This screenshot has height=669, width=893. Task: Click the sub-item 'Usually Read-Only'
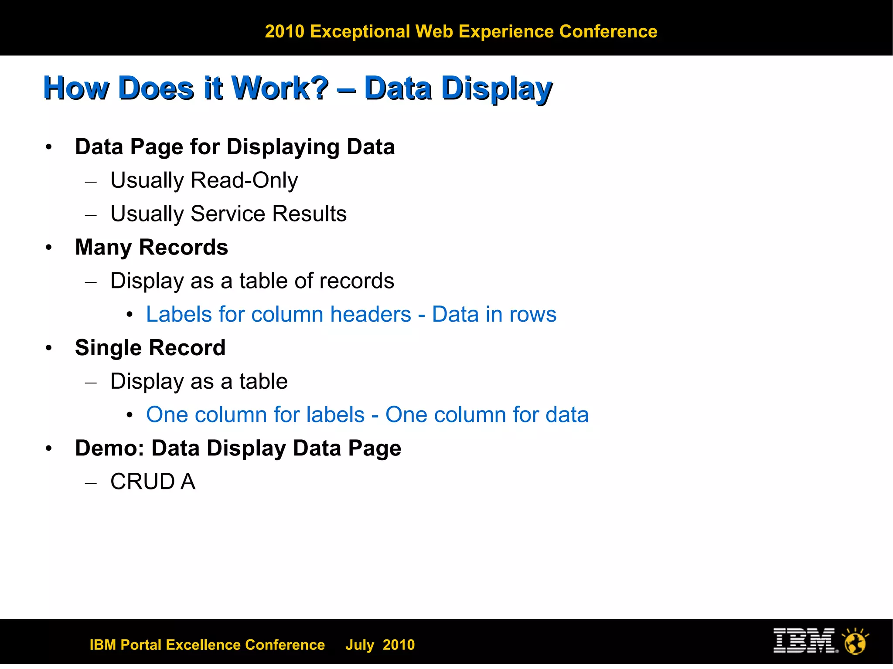point(204,180)
